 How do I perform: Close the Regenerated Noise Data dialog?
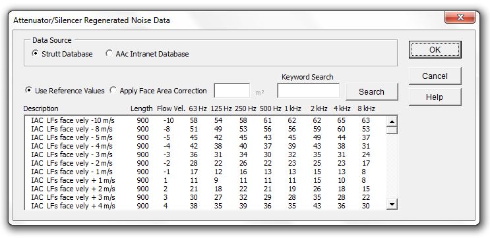(x=460, y=17)
